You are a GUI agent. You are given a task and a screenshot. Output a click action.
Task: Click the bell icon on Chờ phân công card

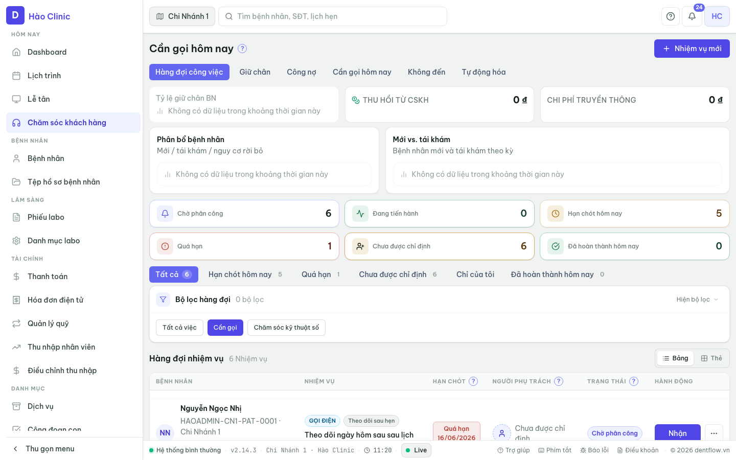[x=165, y=214]
